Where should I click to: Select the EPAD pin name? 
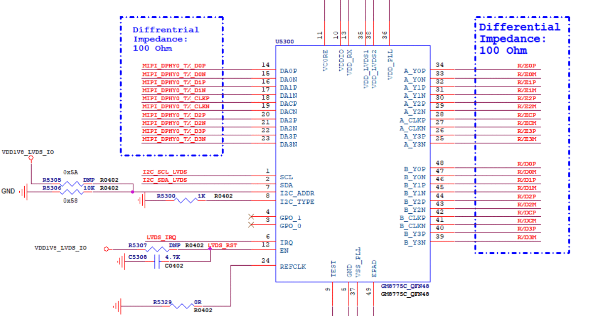(374, 269)
